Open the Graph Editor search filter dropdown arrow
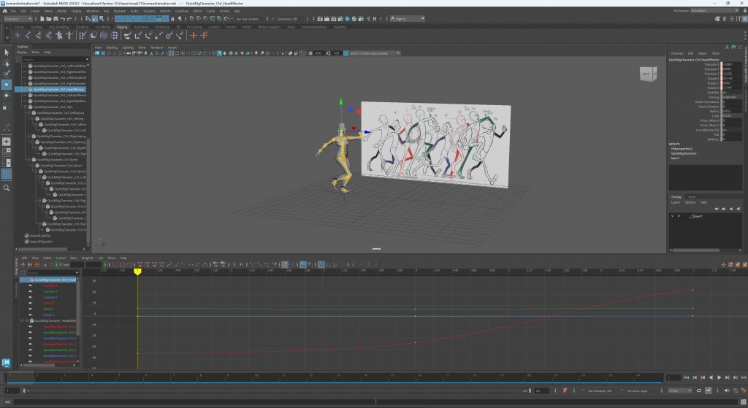This screenshot has width=748, height=408. click(x=77, y=273)
